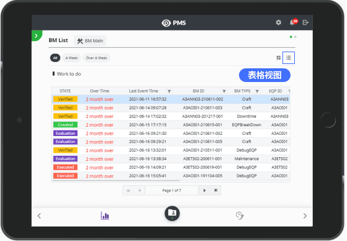Select row A3AO001-210615-001
Screen dimensions: 347x241
tap(171, 125)
